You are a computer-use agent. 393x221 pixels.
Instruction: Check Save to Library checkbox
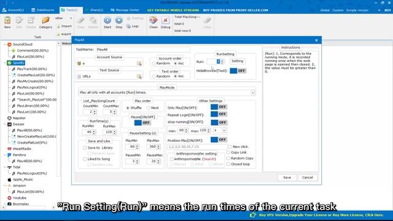pos(85,148)
